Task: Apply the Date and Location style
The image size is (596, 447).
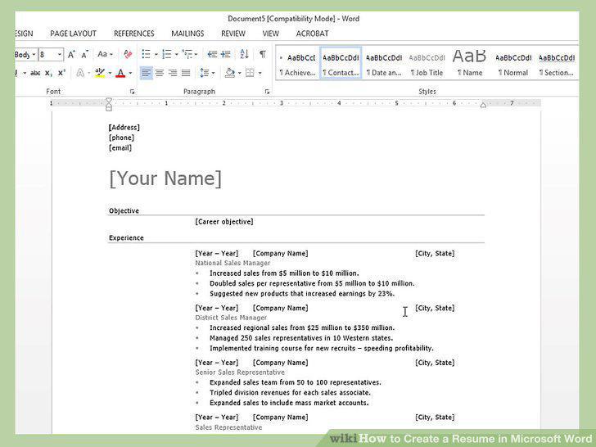Action: 384,63
